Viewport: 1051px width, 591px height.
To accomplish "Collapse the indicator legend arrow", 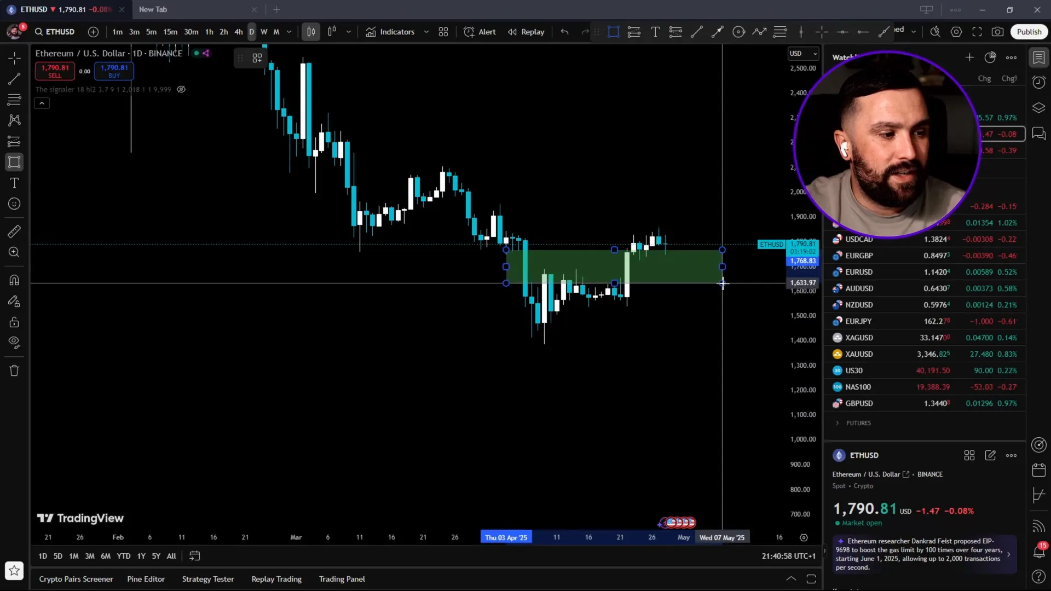I will (42, 103).
